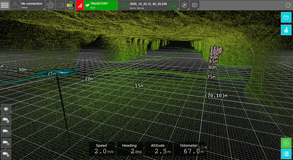Image resolution: width=293 pixels, height=160 pixels.
Task: Open the folder file browser button
Action: pos(286,17)
